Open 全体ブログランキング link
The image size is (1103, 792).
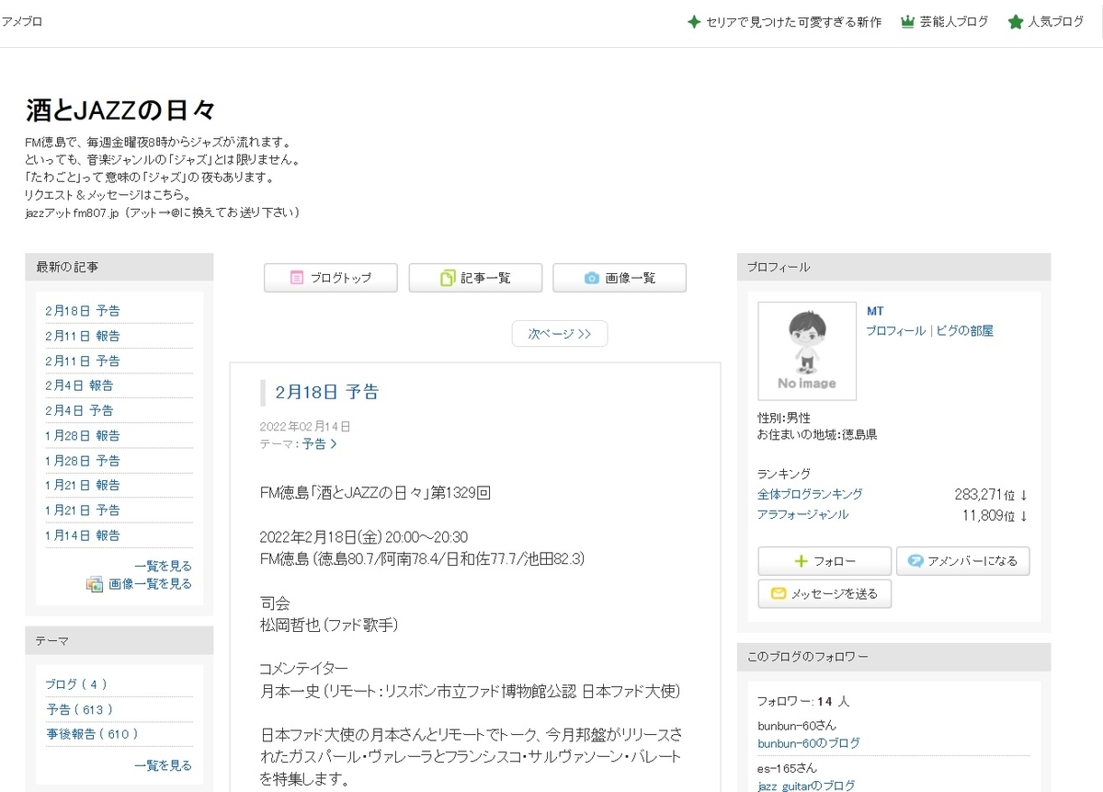(810, 494)
